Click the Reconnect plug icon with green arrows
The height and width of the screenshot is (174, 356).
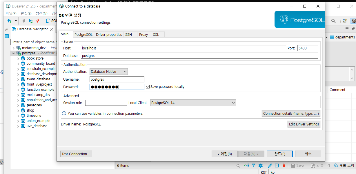click(31, 21)
